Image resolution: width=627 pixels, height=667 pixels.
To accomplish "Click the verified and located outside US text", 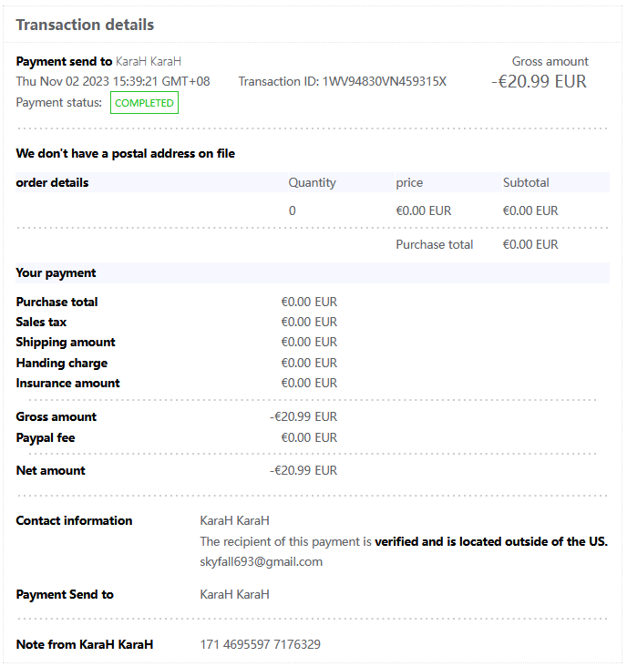I will pos(491,541).
